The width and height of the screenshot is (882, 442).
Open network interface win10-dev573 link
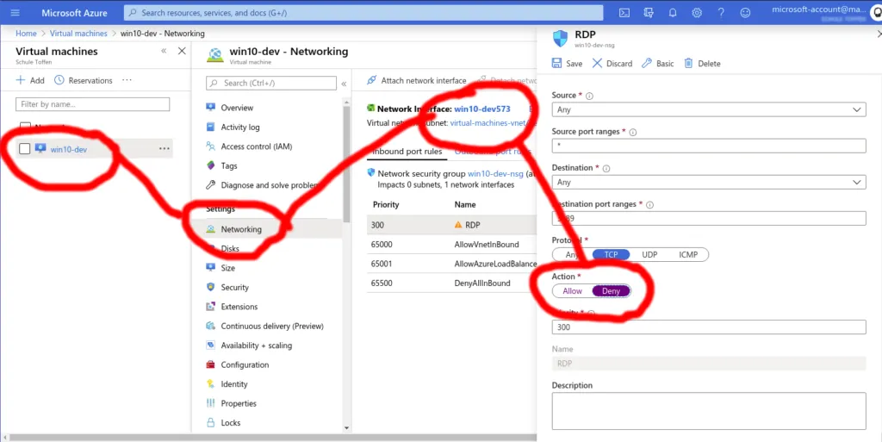pyautogui.click(x=482, y=109)
